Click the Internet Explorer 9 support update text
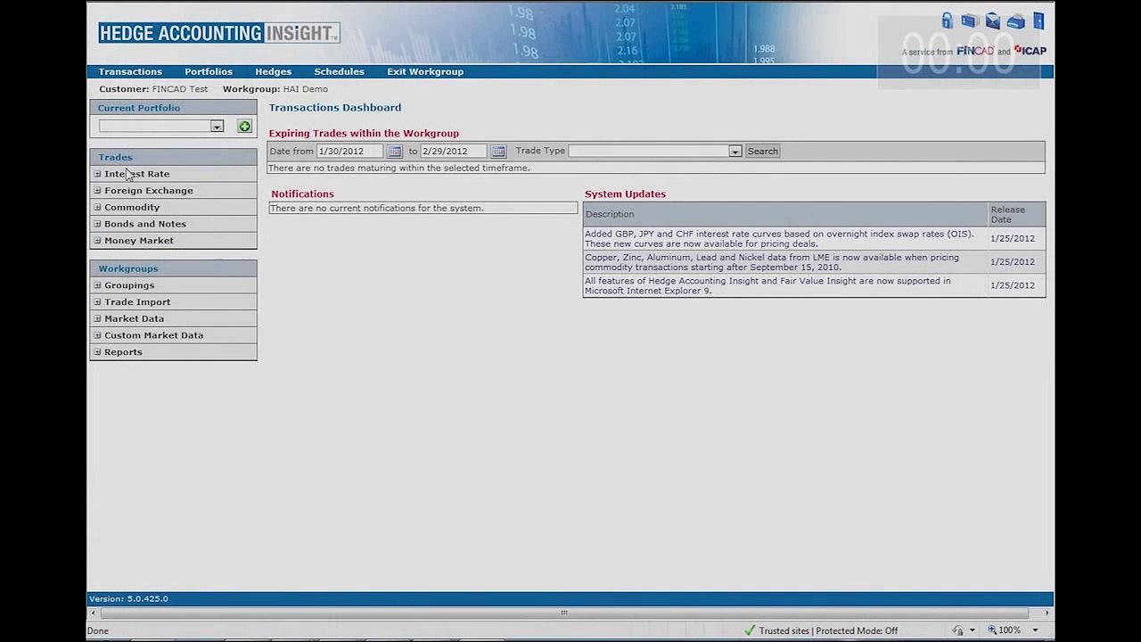The height and width of the screenshot is (642, 1141). (x=768, y=285)
